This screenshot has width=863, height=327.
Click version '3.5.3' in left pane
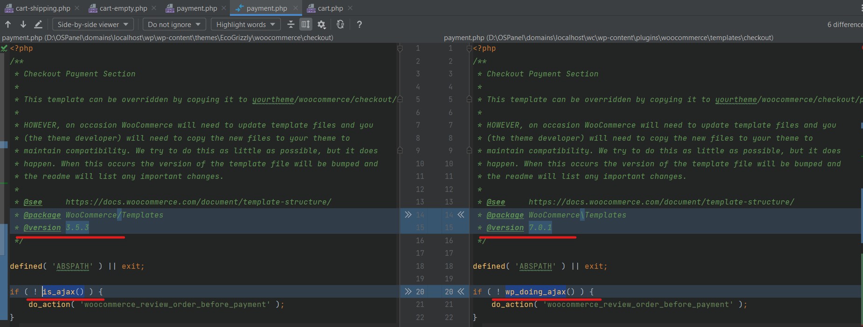[77, 227]
